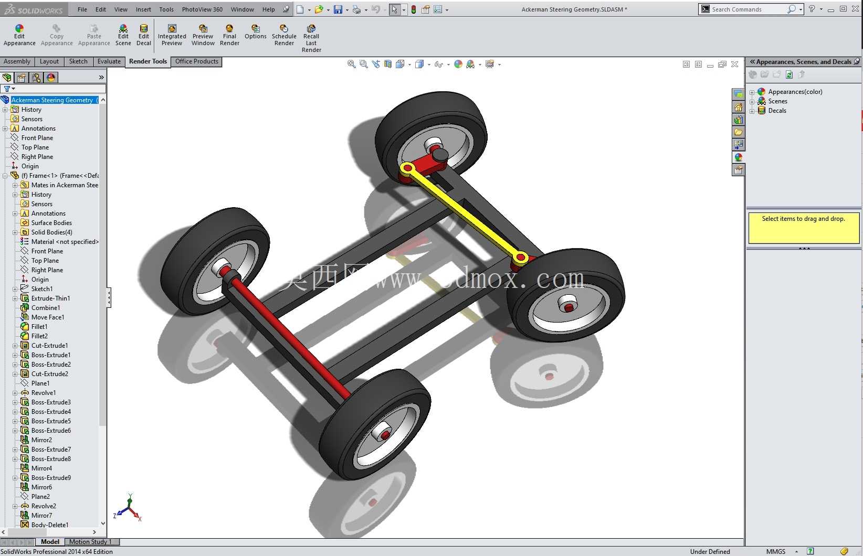The image size is (863, 556).
Task: Open the PropertyManager tab
Action: click(x=22, y=78)
